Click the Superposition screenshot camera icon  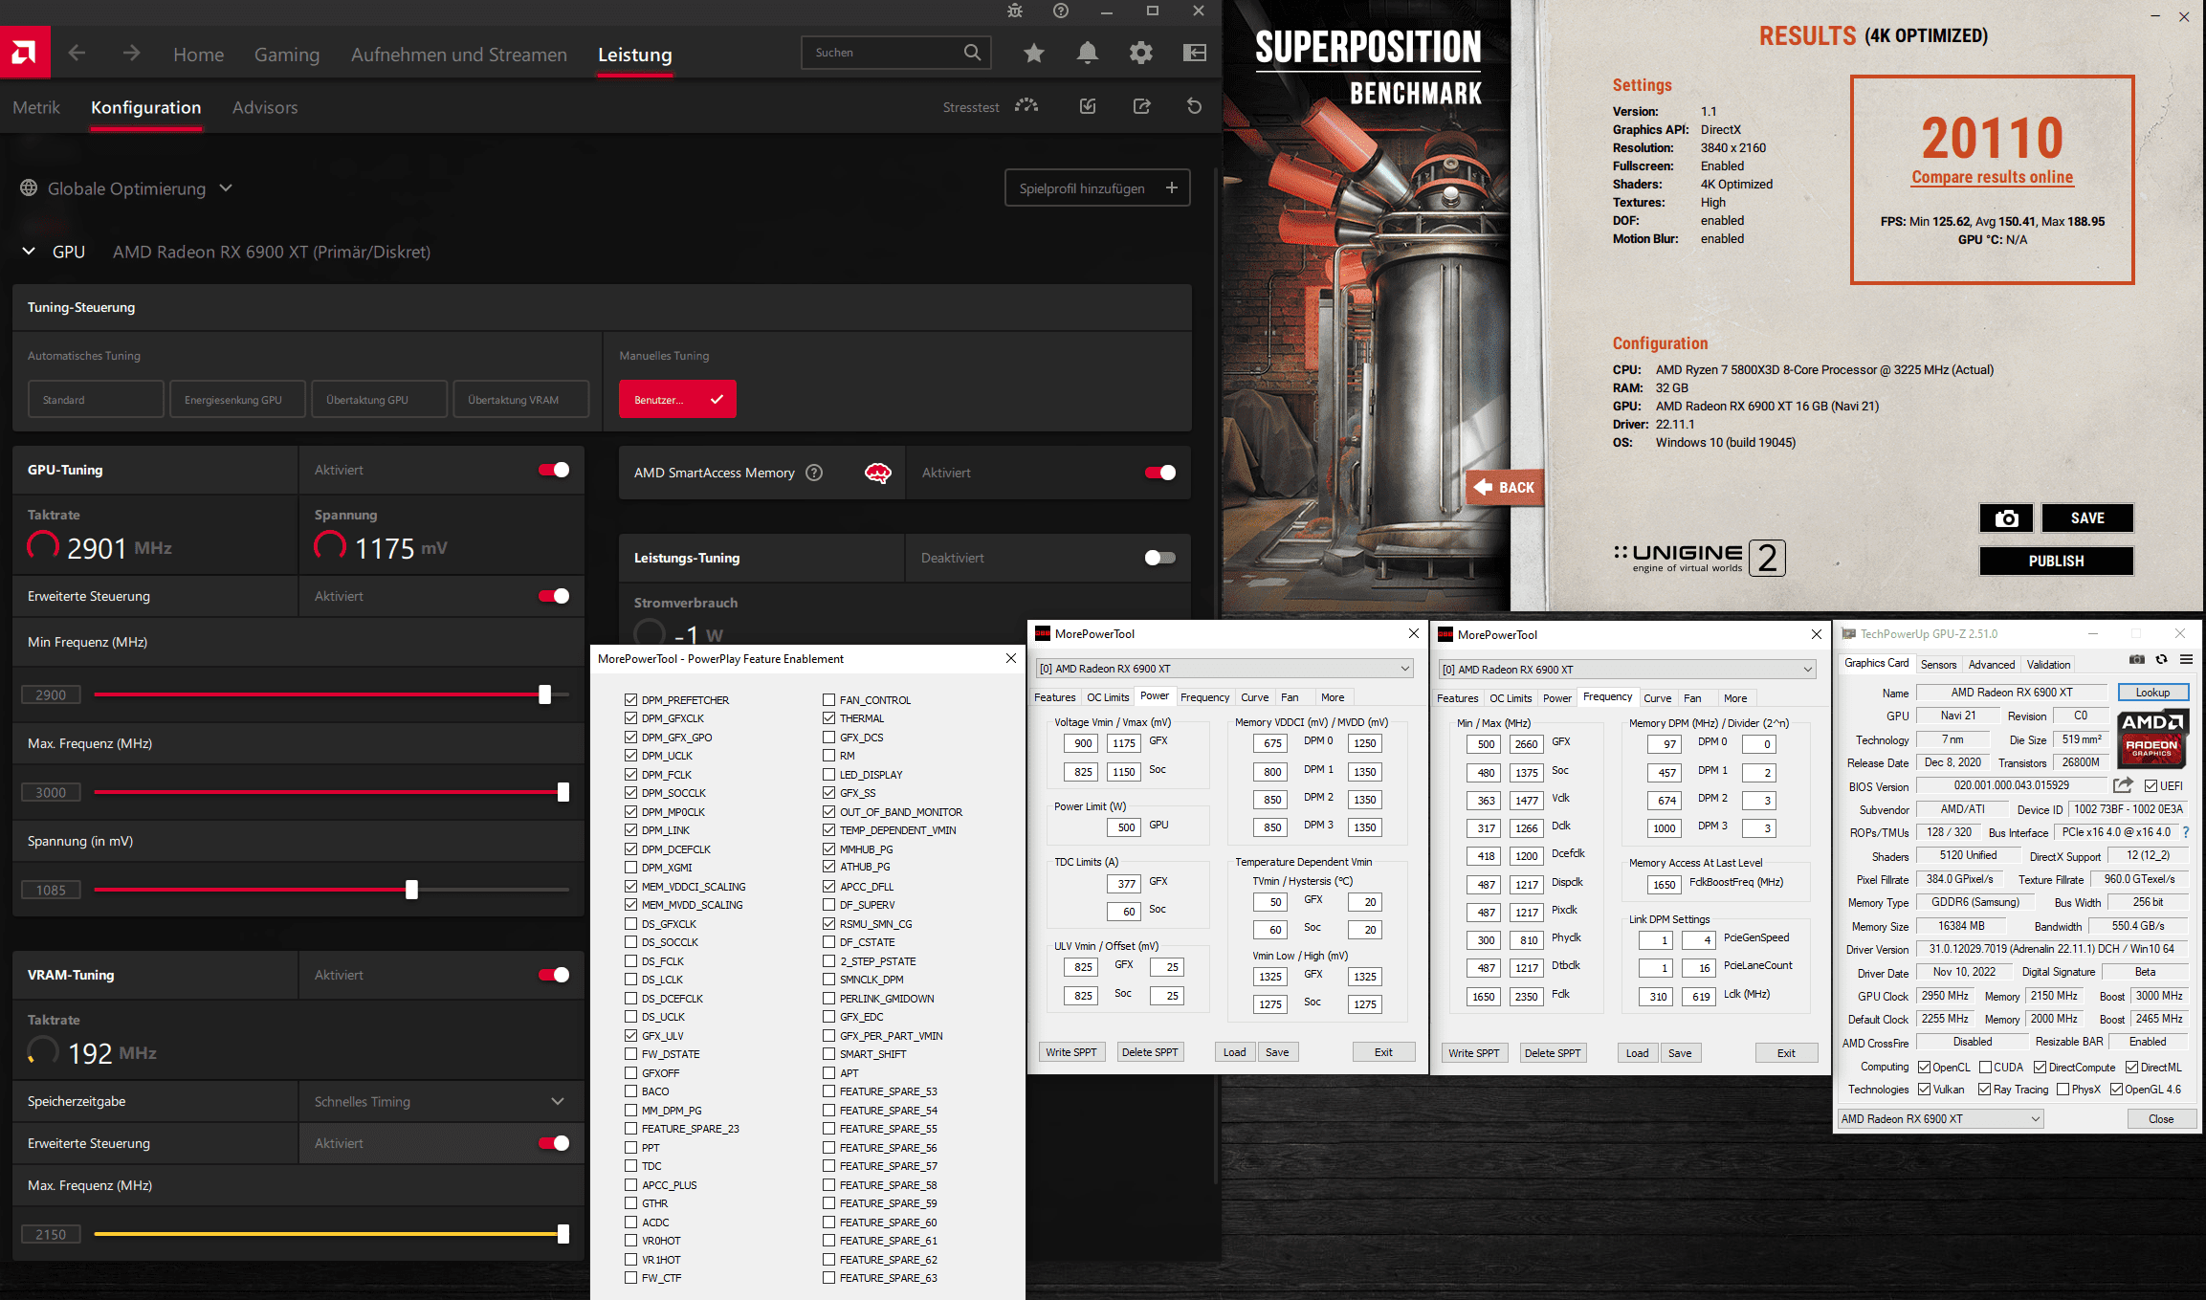pos(2006,518)
